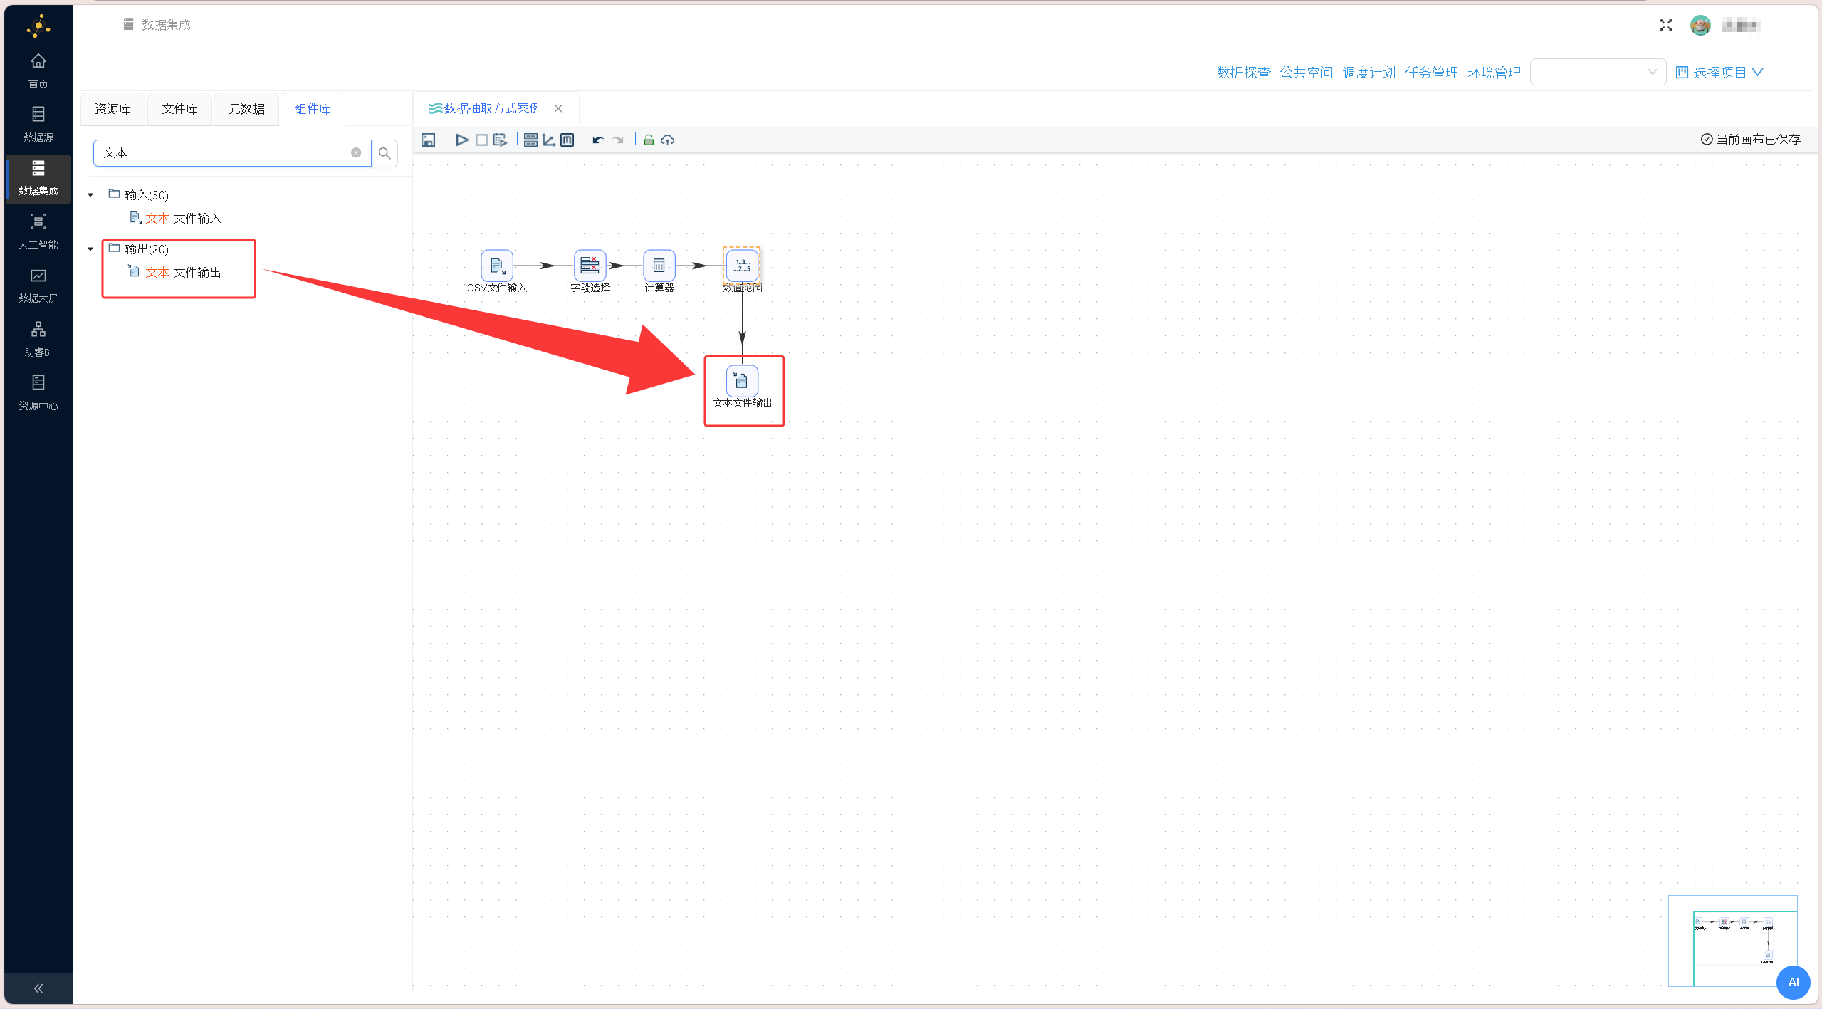Screen dimensions: 1822x1009
Task: Open the 数据探查 link
Action: 1243,73
